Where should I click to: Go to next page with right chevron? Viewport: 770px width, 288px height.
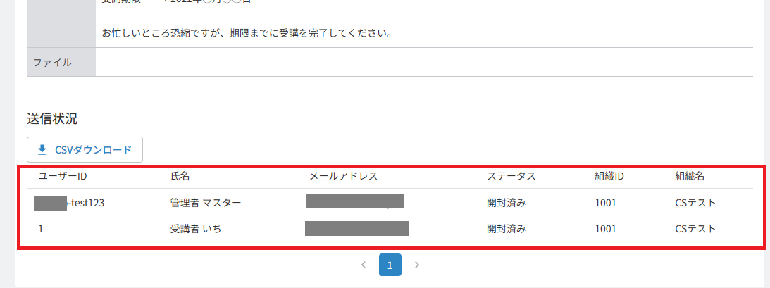pos(417,265)
